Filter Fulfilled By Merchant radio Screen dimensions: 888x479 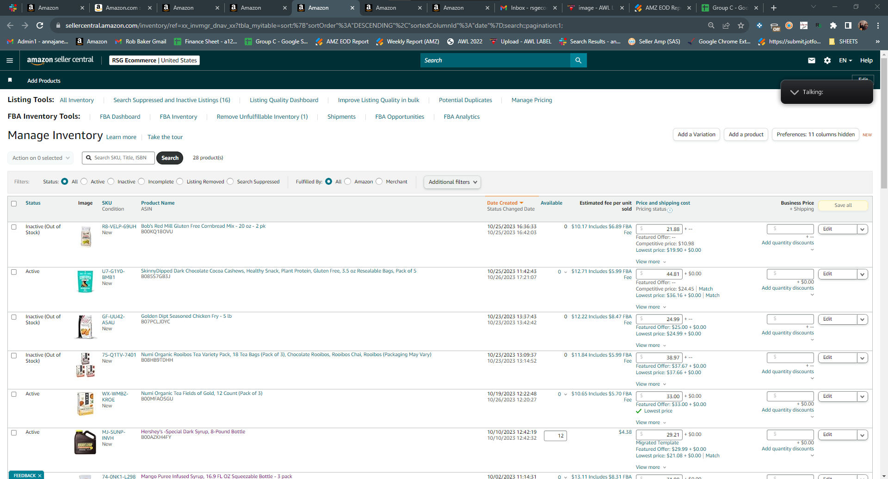pos(379,182)
